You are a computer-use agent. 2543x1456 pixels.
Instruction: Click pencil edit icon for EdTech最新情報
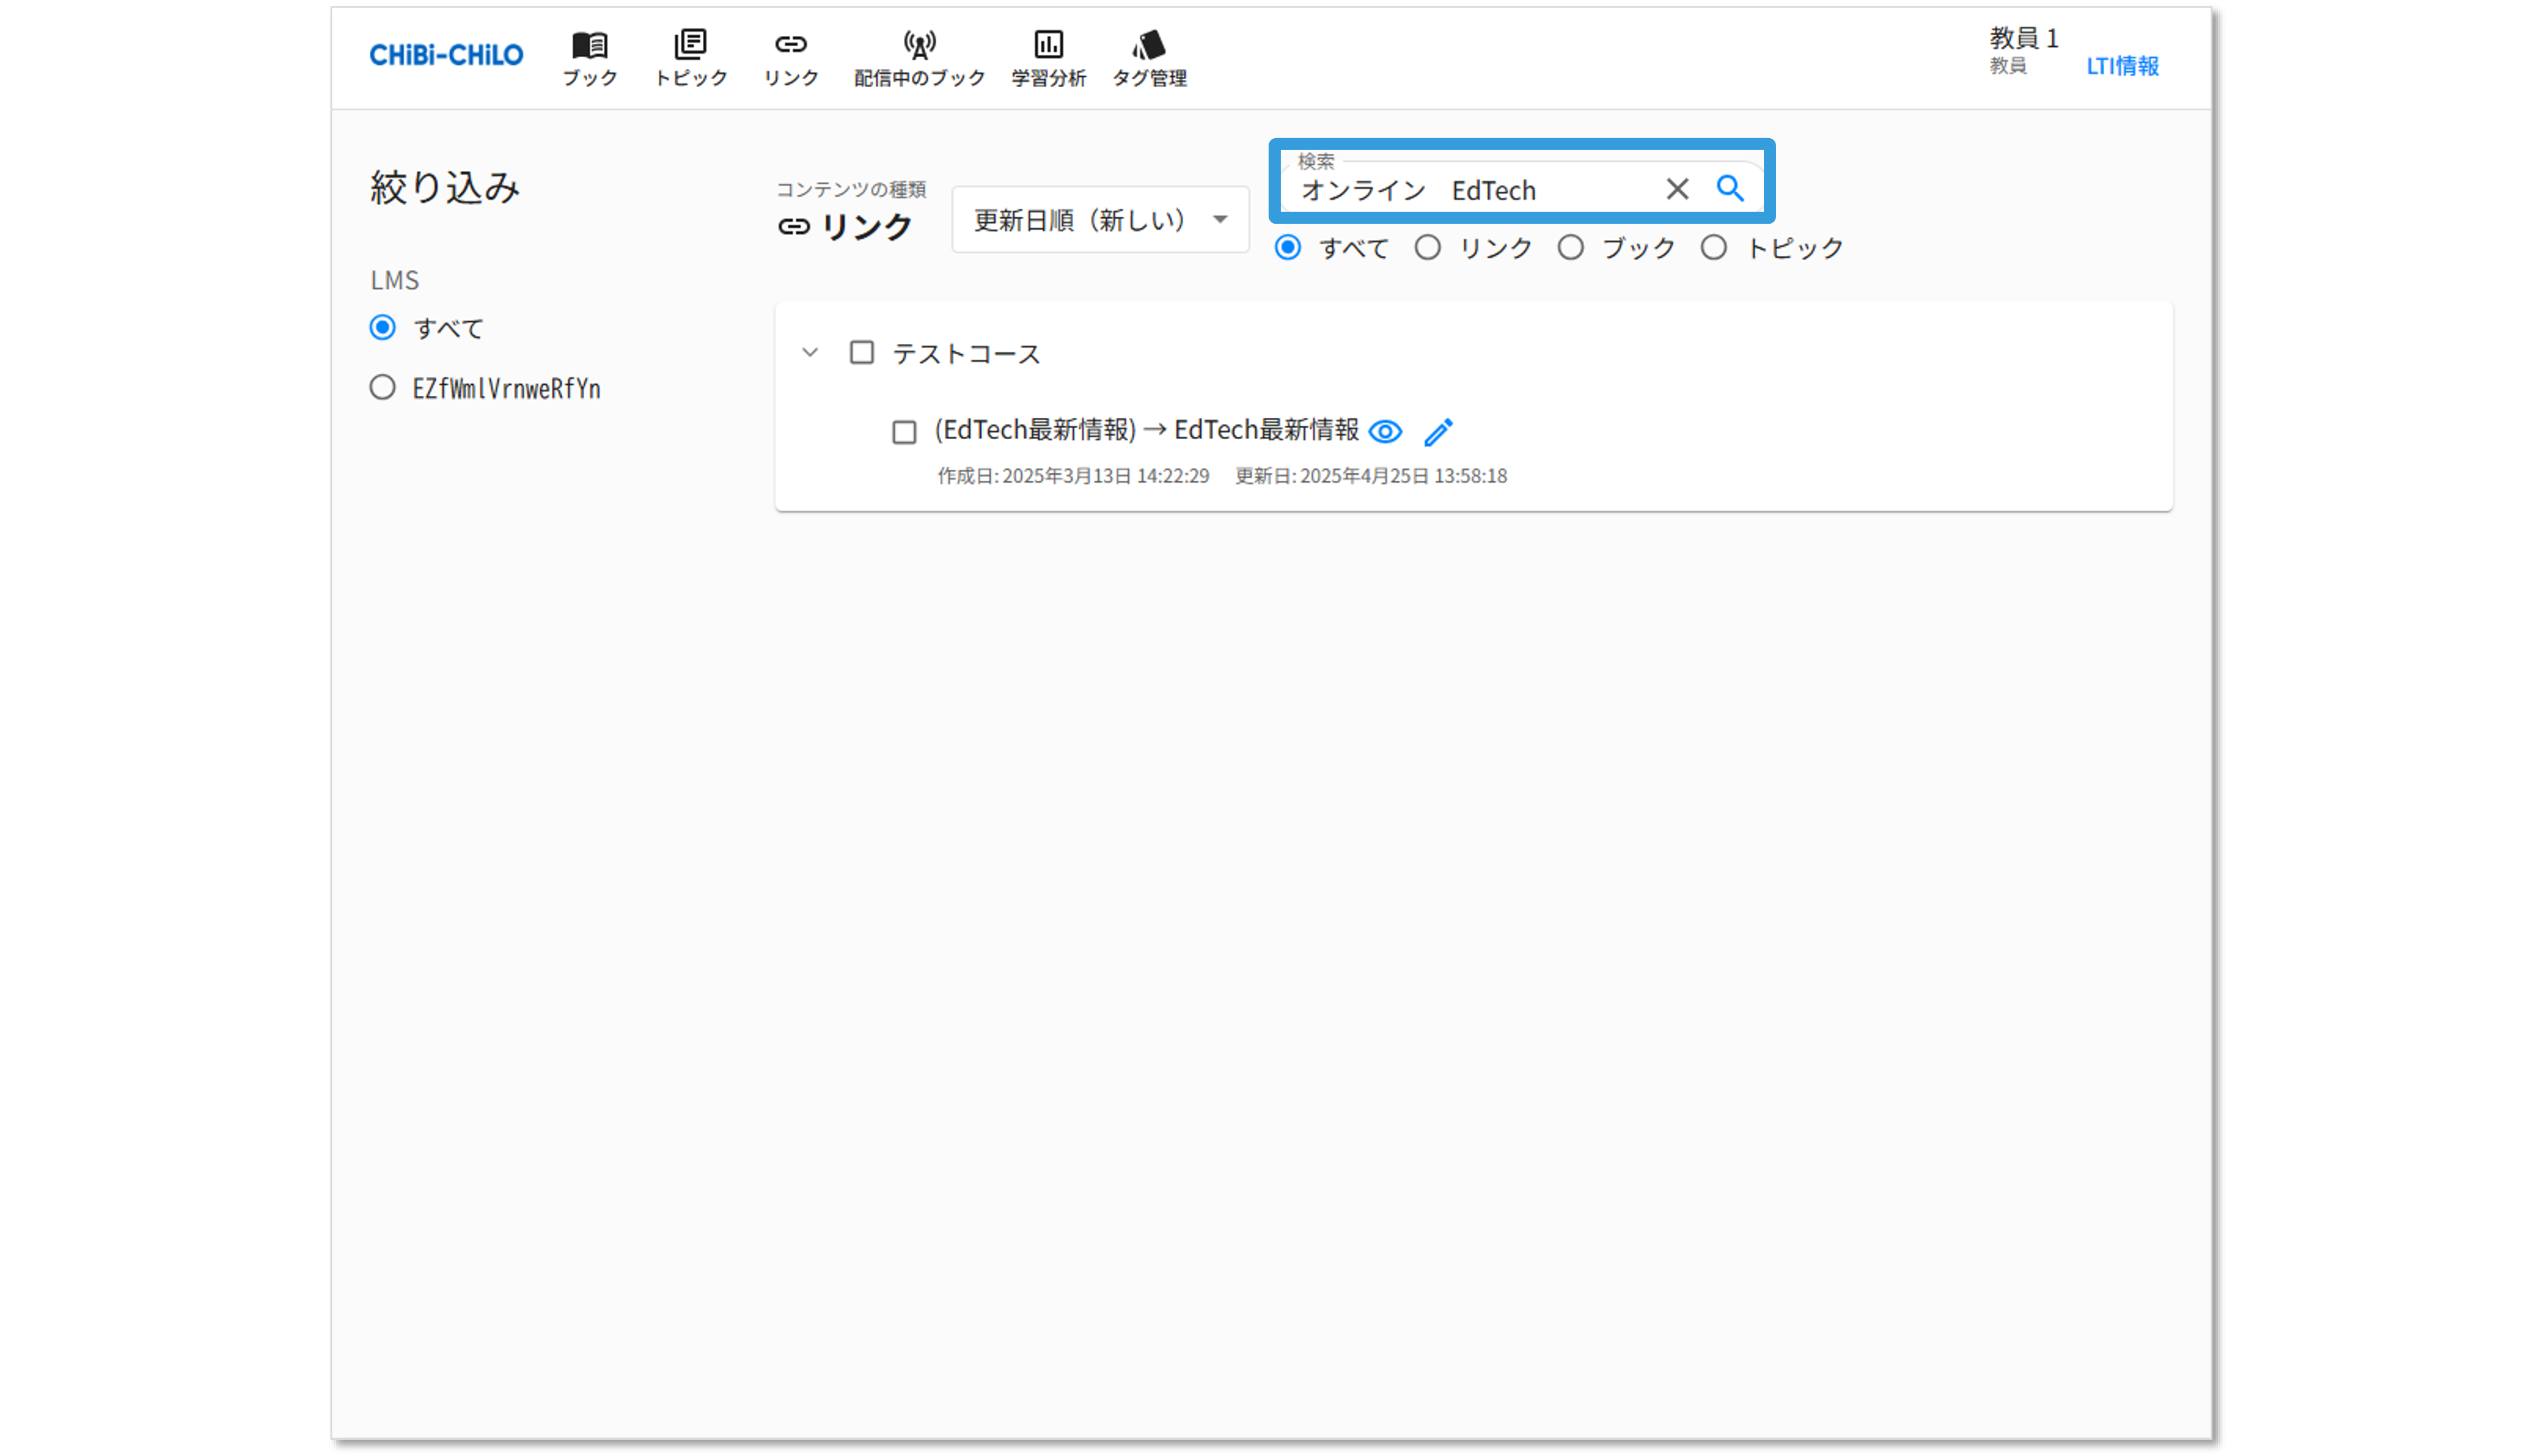(x=1438, y=432)
